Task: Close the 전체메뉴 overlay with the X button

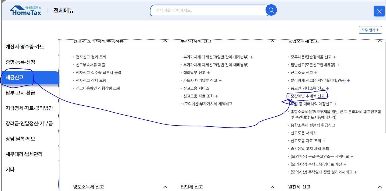Action: (379, 11)
